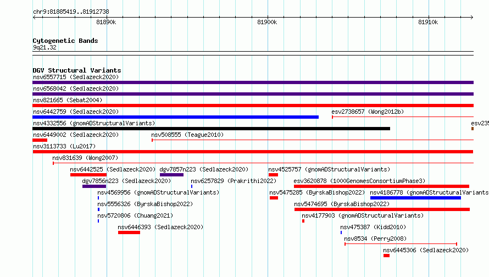Open the nsv4525757 gnomAD label
The image size is (489, 277).
pyautogui.click(x=329, y=169)
